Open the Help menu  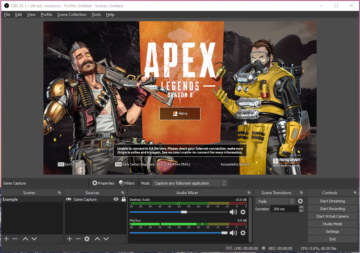pyautogui.click(x=110, y=15)
